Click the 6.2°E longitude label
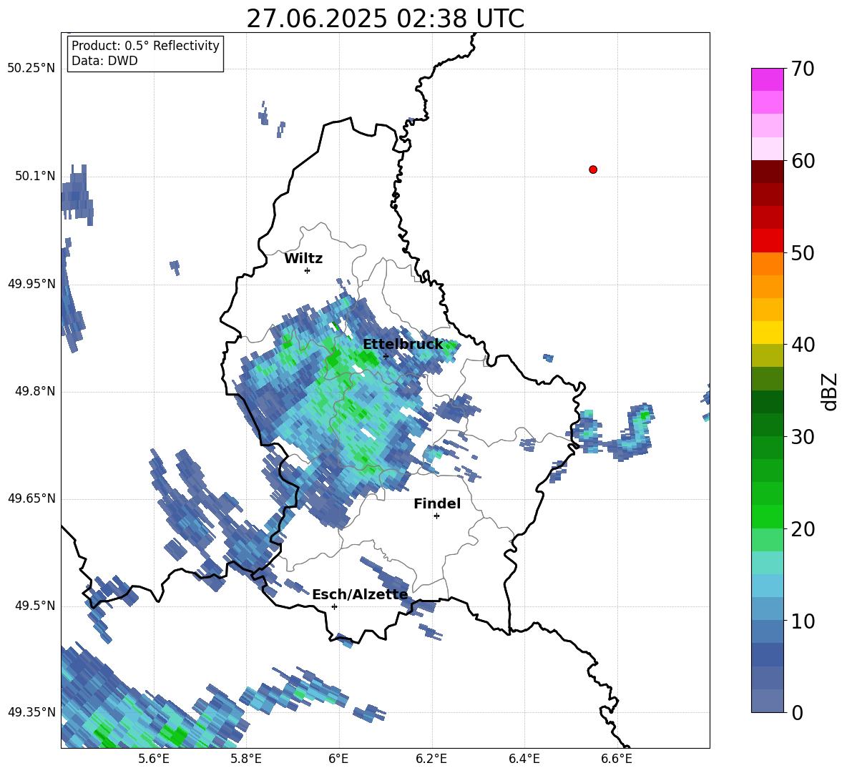Viewport: 847px width, 773px height. click(x=431, y=759)
